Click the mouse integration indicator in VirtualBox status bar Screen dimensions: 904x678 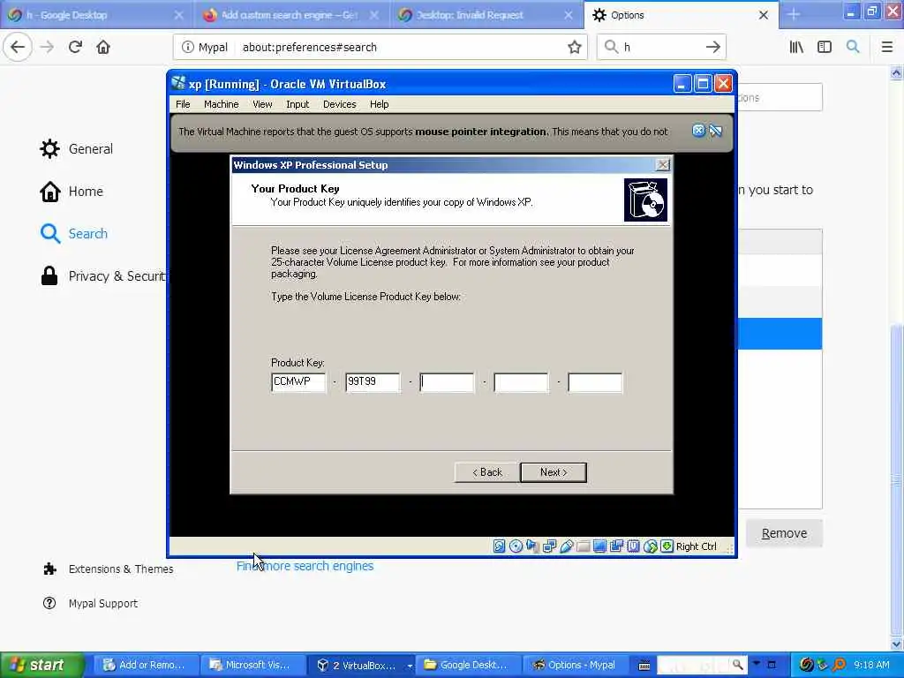pos(651,546)
